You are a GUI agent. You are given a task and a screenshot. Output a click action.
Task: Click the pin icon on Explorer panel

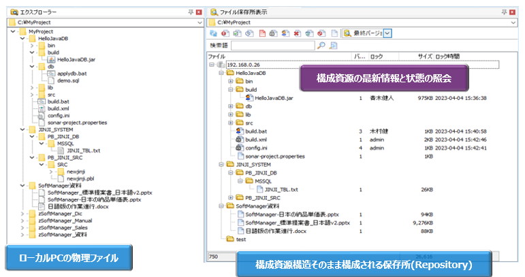[x=189, y=12]
